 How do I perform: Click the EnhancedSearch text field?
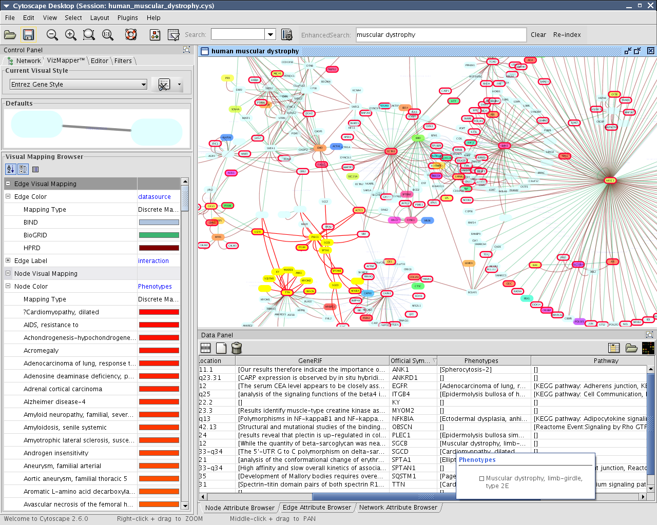point(441,35)
